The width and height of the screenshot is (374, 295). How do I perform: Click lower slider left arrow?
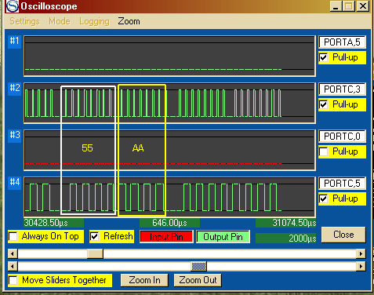click(x=13, y=266)
